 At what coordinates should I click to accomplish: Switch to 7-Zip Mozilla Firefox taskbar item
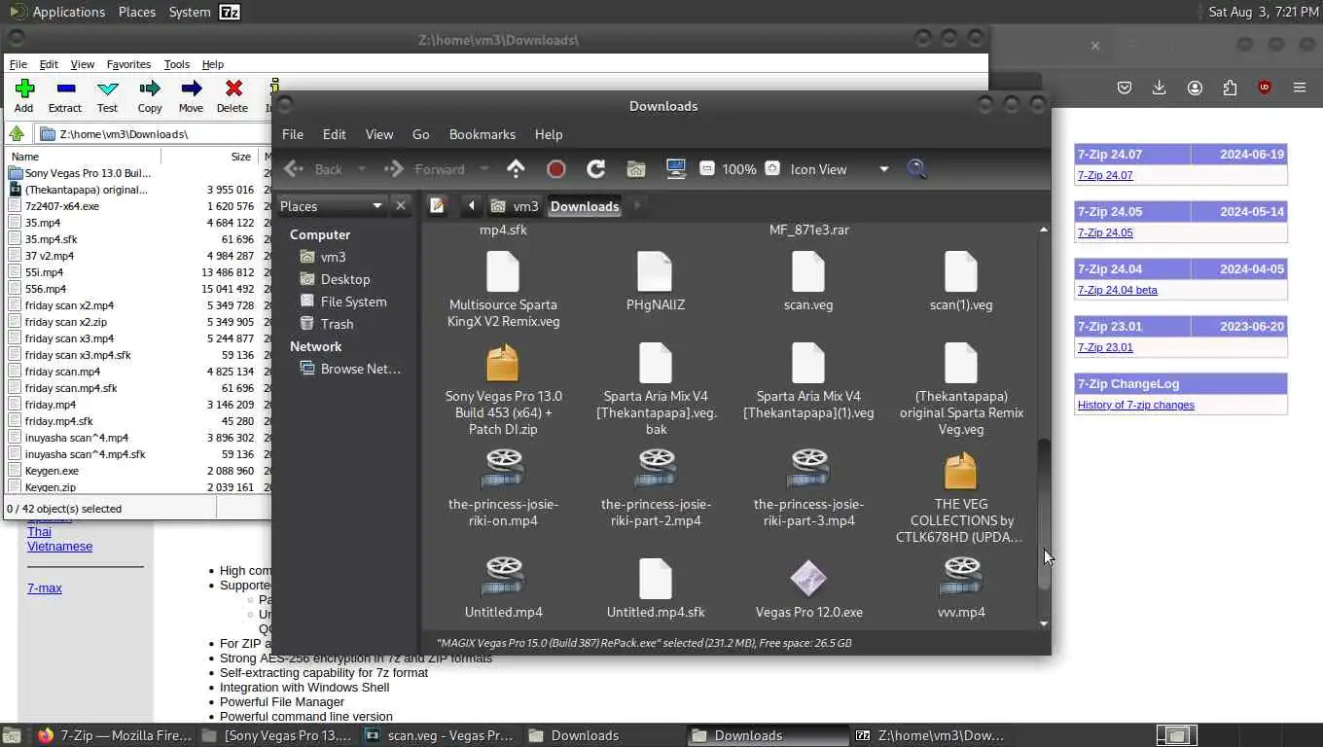[x=115, y=735]
